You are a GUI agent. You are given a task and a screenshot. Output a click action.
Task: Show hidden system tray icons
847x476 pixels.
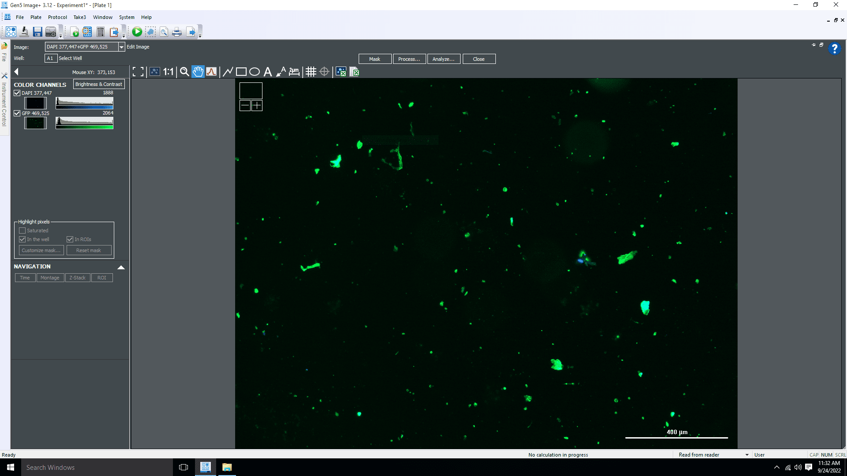tap(777, 467)
